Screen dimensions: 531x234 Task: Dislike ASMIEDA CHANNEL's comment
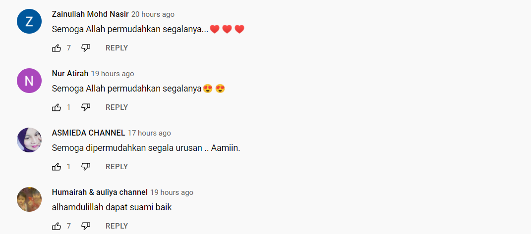pyautogui.click(x=86, y=167)
